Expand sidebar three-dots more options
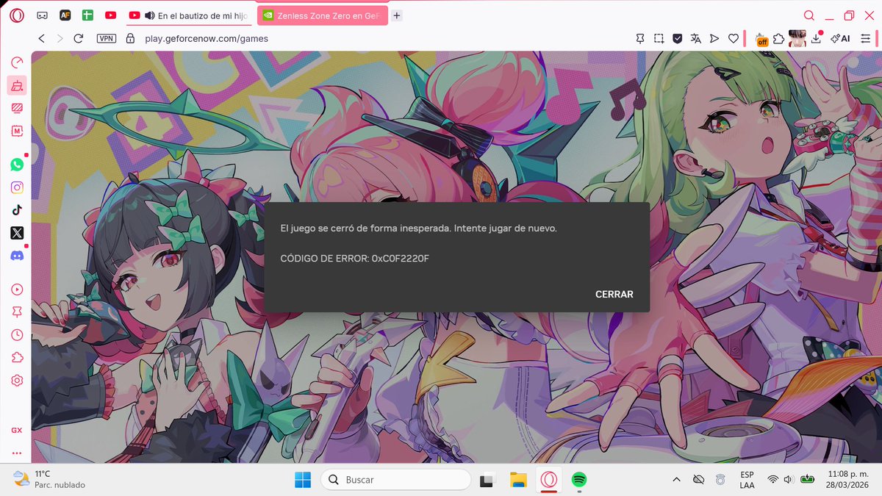Viewport: 882px width, 496px height. coord(16,453)
